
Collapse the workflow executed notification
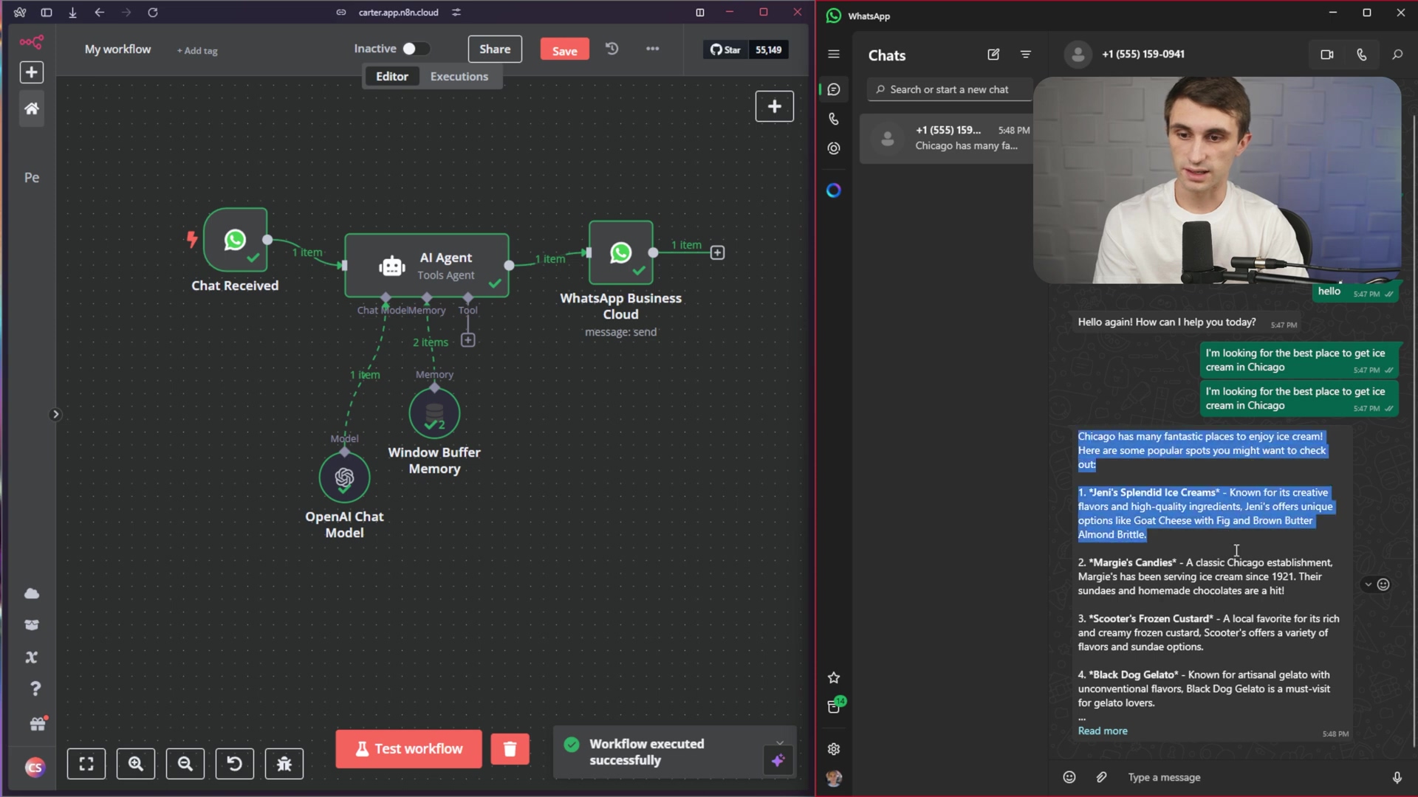(780, 744)
